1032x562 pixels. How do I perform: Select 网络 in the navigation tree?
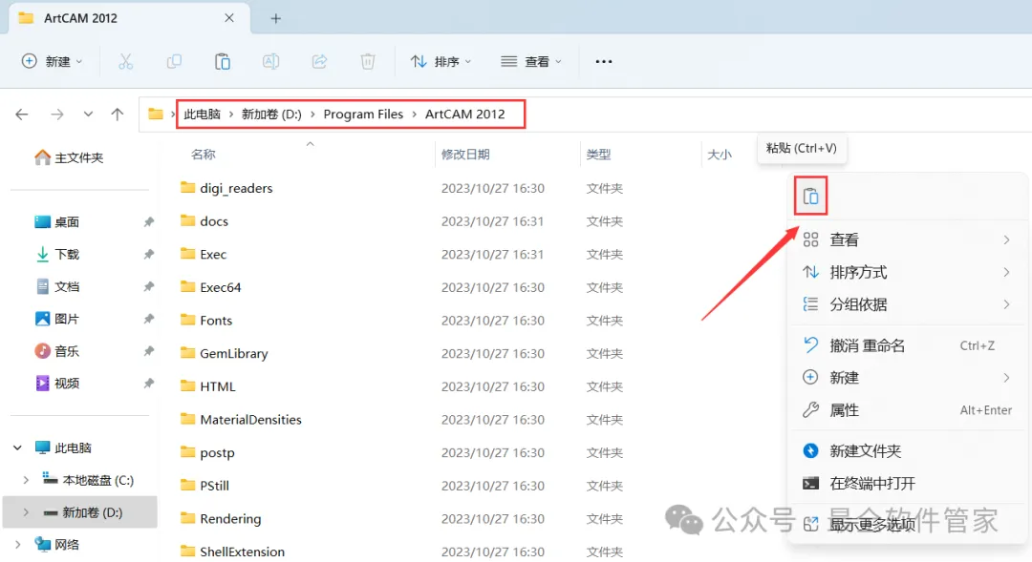click(57, 544)
